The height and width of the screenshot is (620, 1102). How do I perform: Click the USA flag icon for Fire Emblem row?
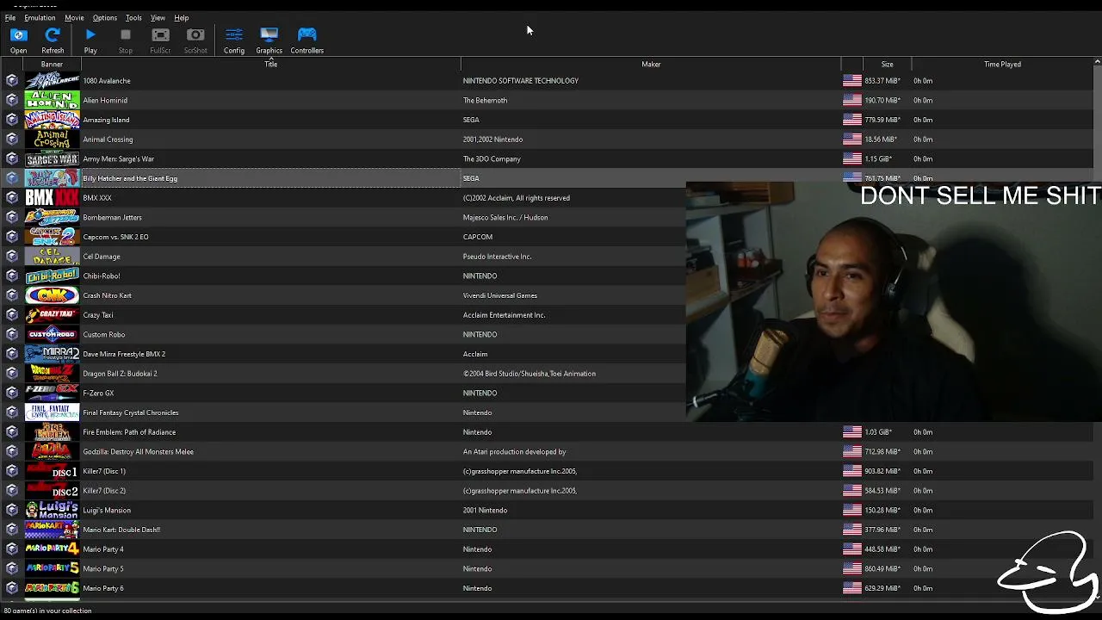point(852,432)
